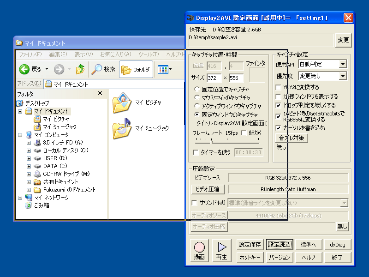Collapse the マイ コンピュータ tree node
Viewport: 369px width, 277px height.
(x=20, y=135)
